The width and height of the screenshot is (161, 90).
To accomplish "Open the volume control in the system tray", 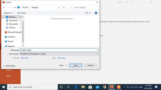I will click(131, 87).
